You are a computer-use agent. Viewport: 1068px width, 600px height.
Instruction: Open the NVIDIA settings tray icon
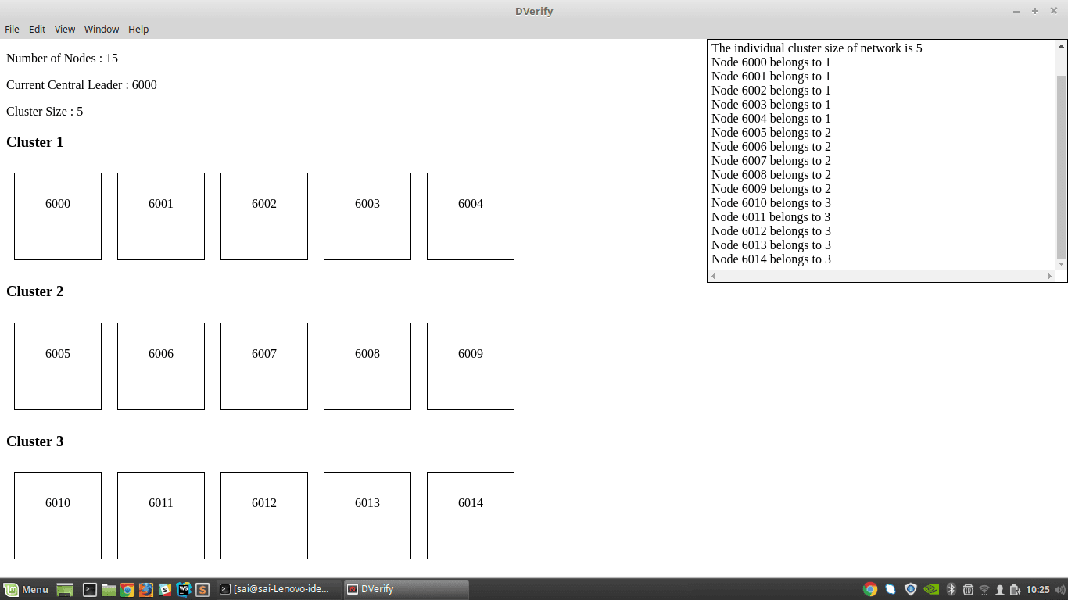[x=931, y=590]
